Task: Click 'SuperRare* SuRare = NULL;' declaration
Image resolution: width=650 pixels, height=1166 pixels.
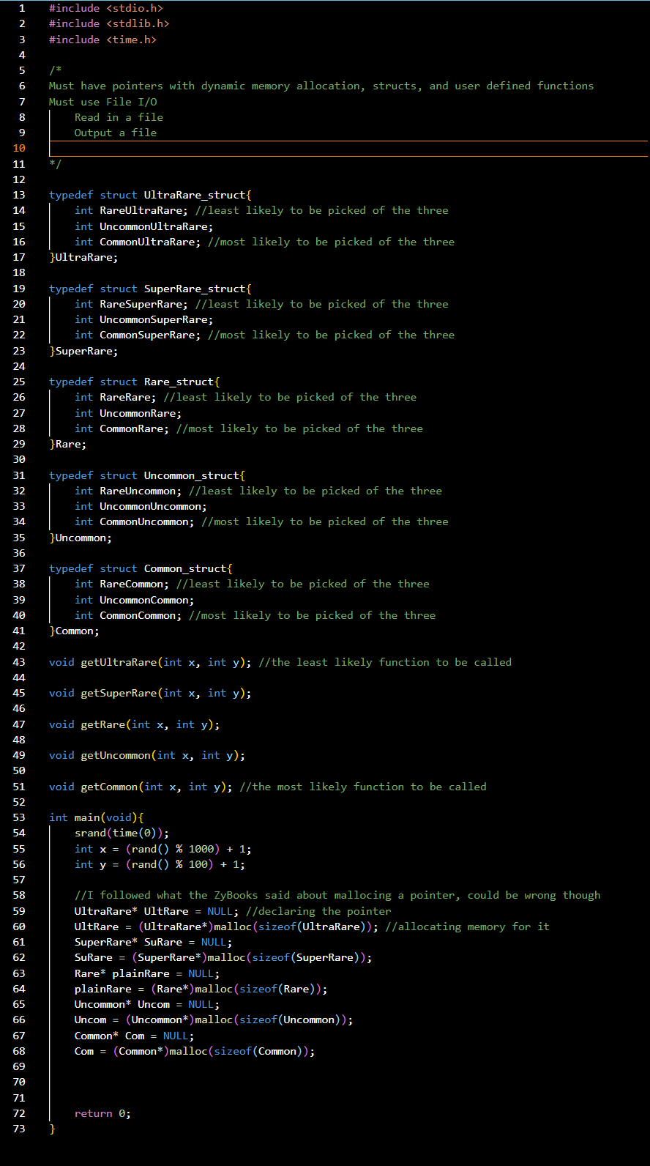Action: (154, 942)
